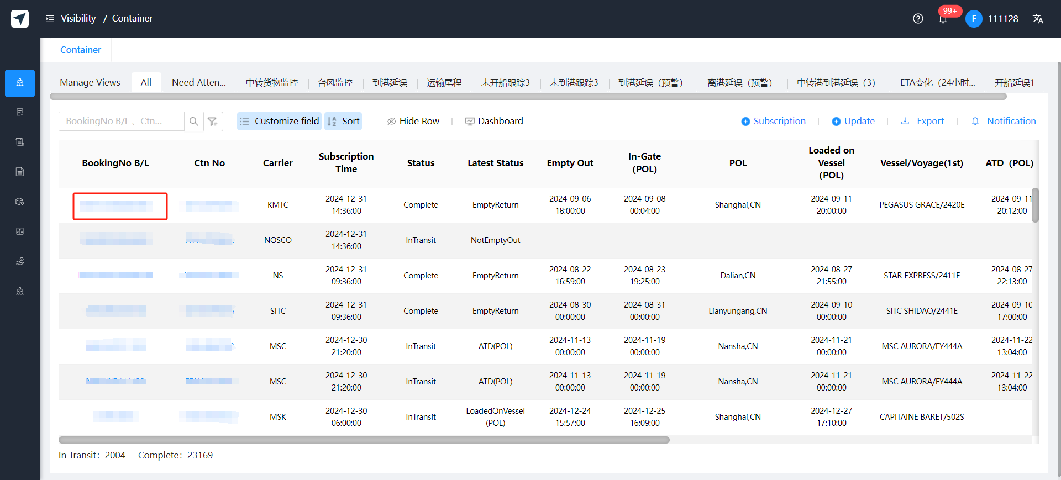Screen dimensions: 1061x480
Task: Click the user avatar E
Action: pyautogui.click(x=974, y=19)
